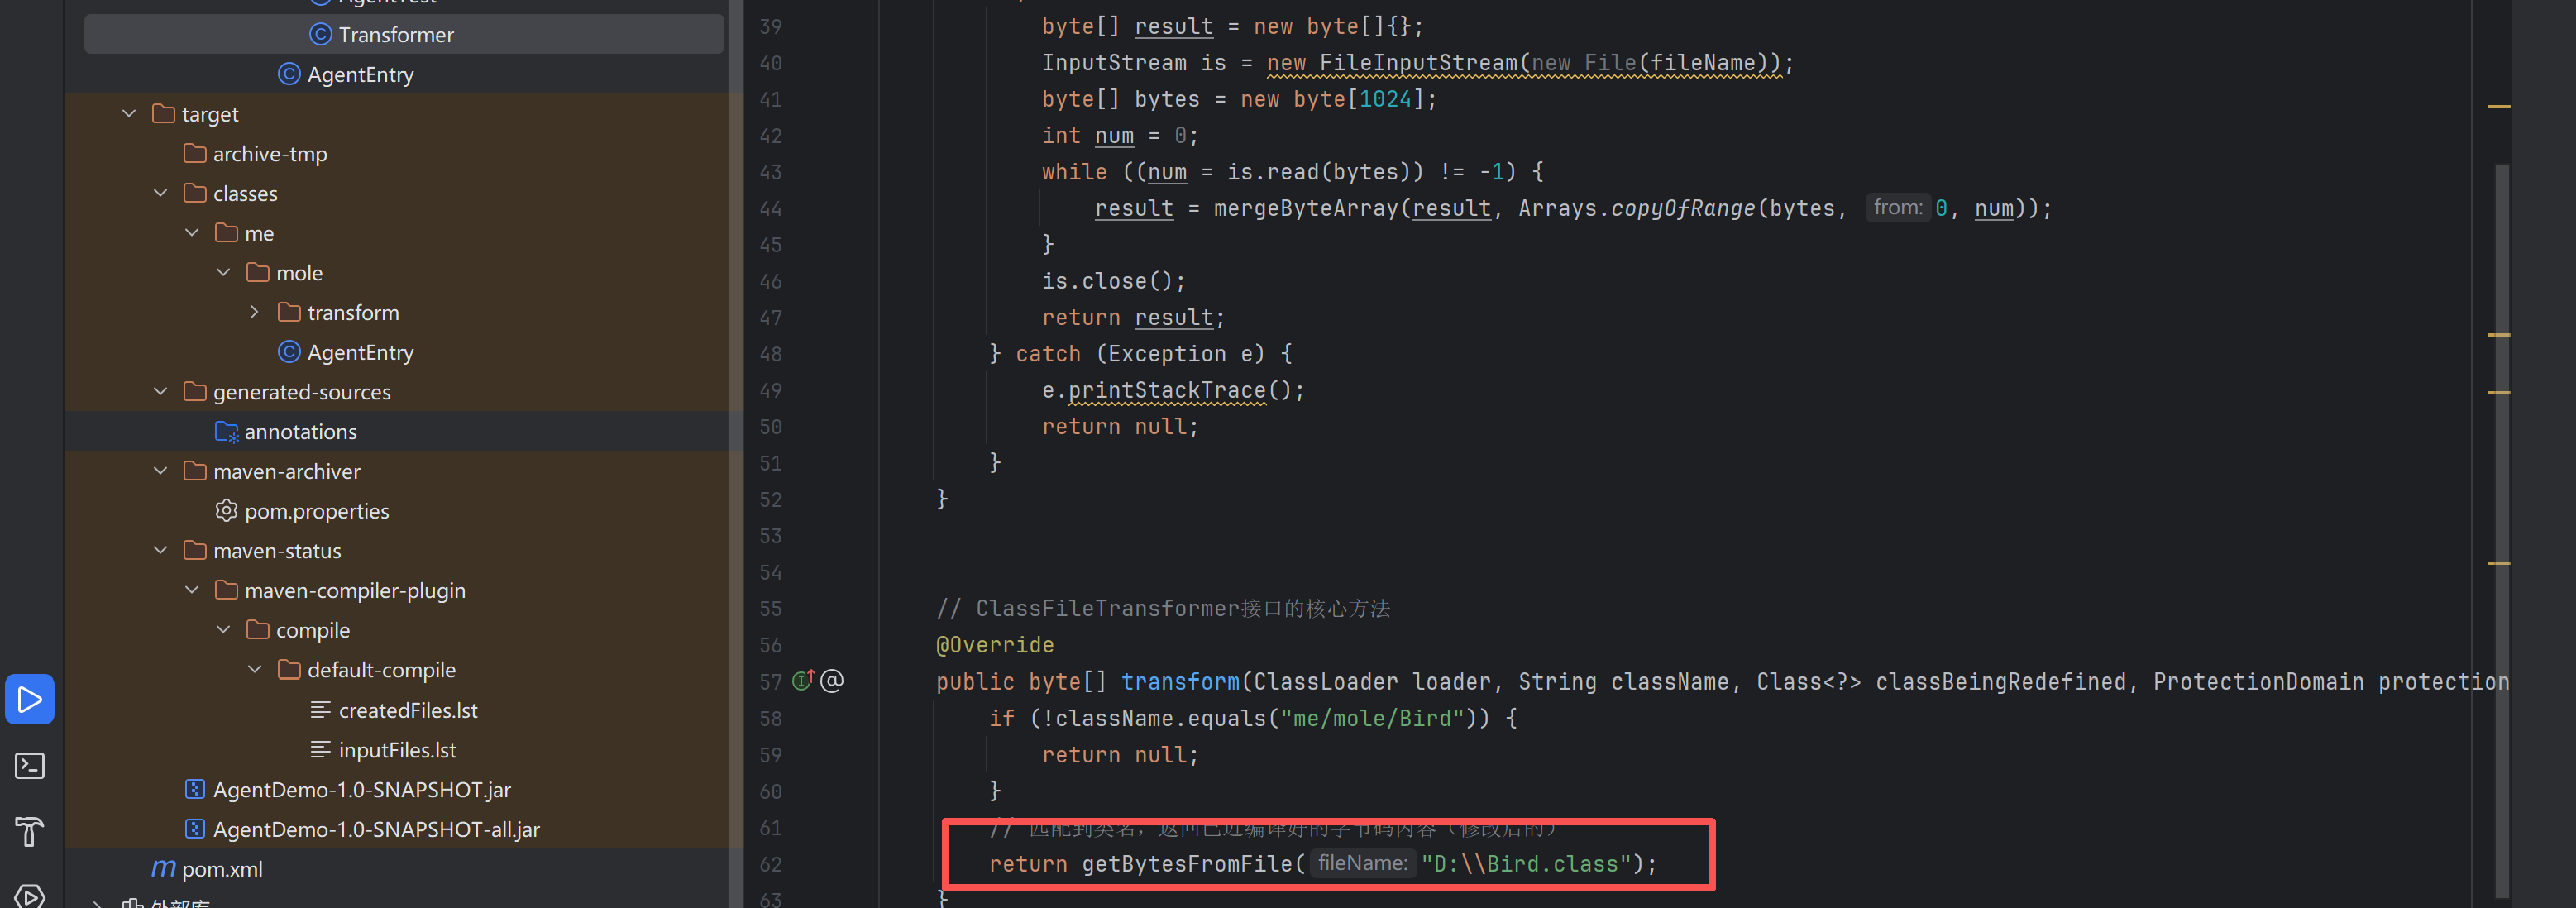
Task: Collapse the default-compile folder
Action: coord(254,670)
